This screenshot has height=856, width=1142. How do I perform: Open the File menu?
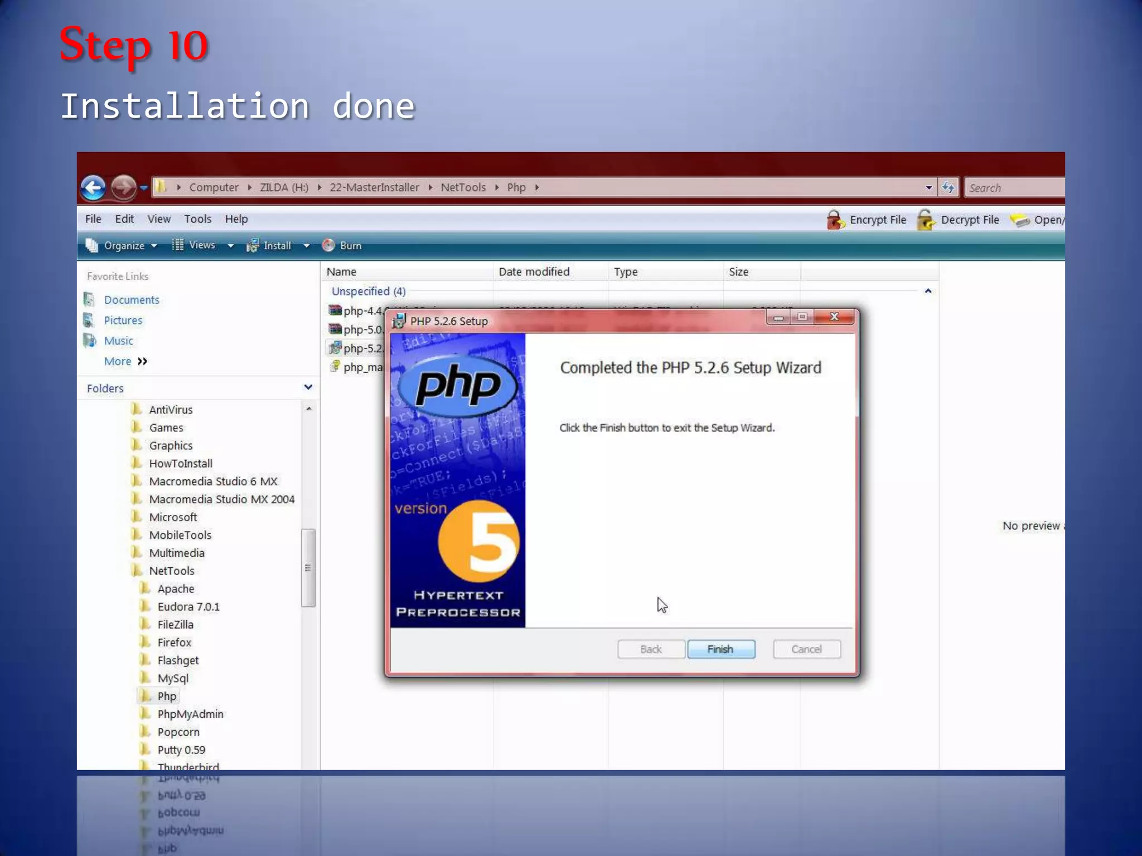[93, 219]
